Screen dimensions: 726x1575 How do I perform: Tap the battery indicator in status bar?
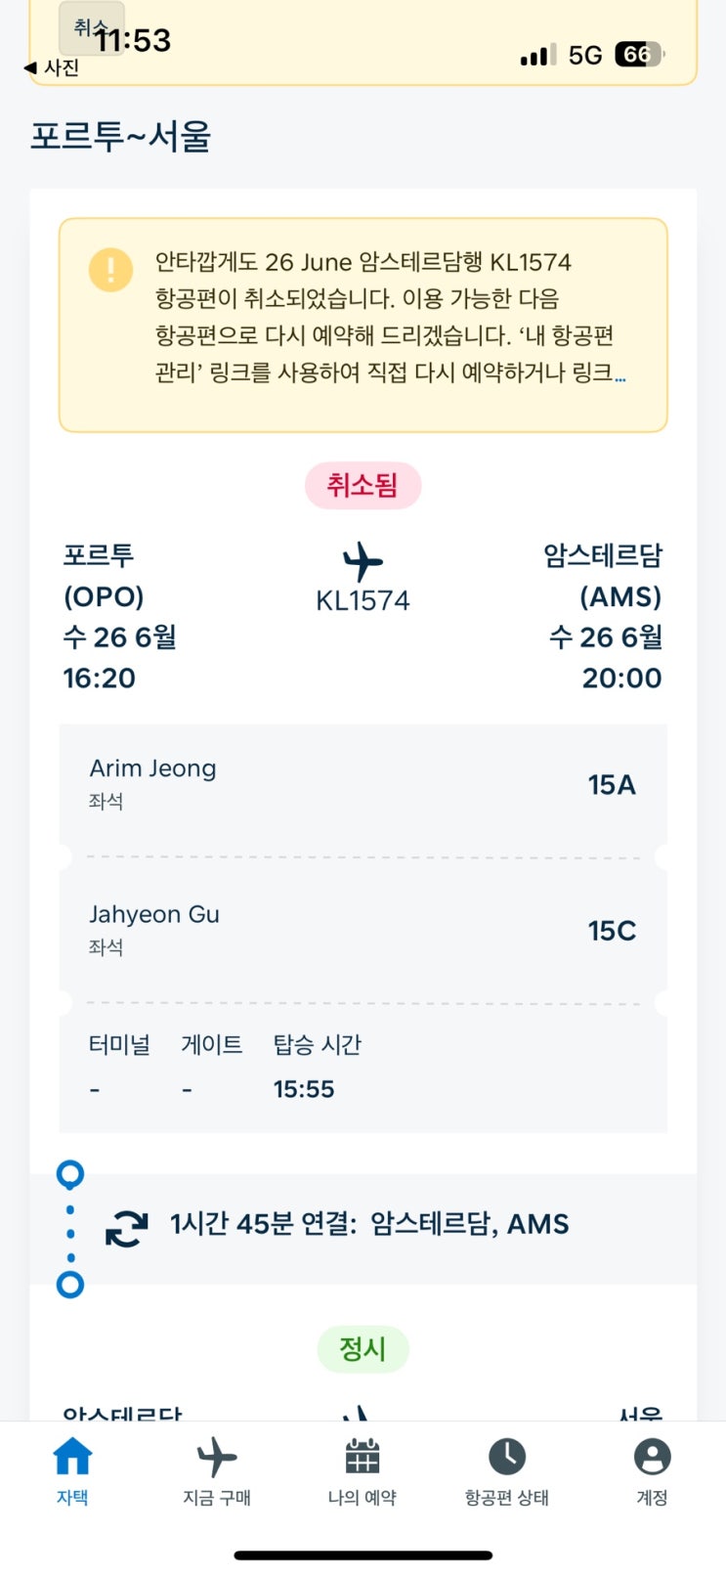pyautogui.click(x=638, y=55)
